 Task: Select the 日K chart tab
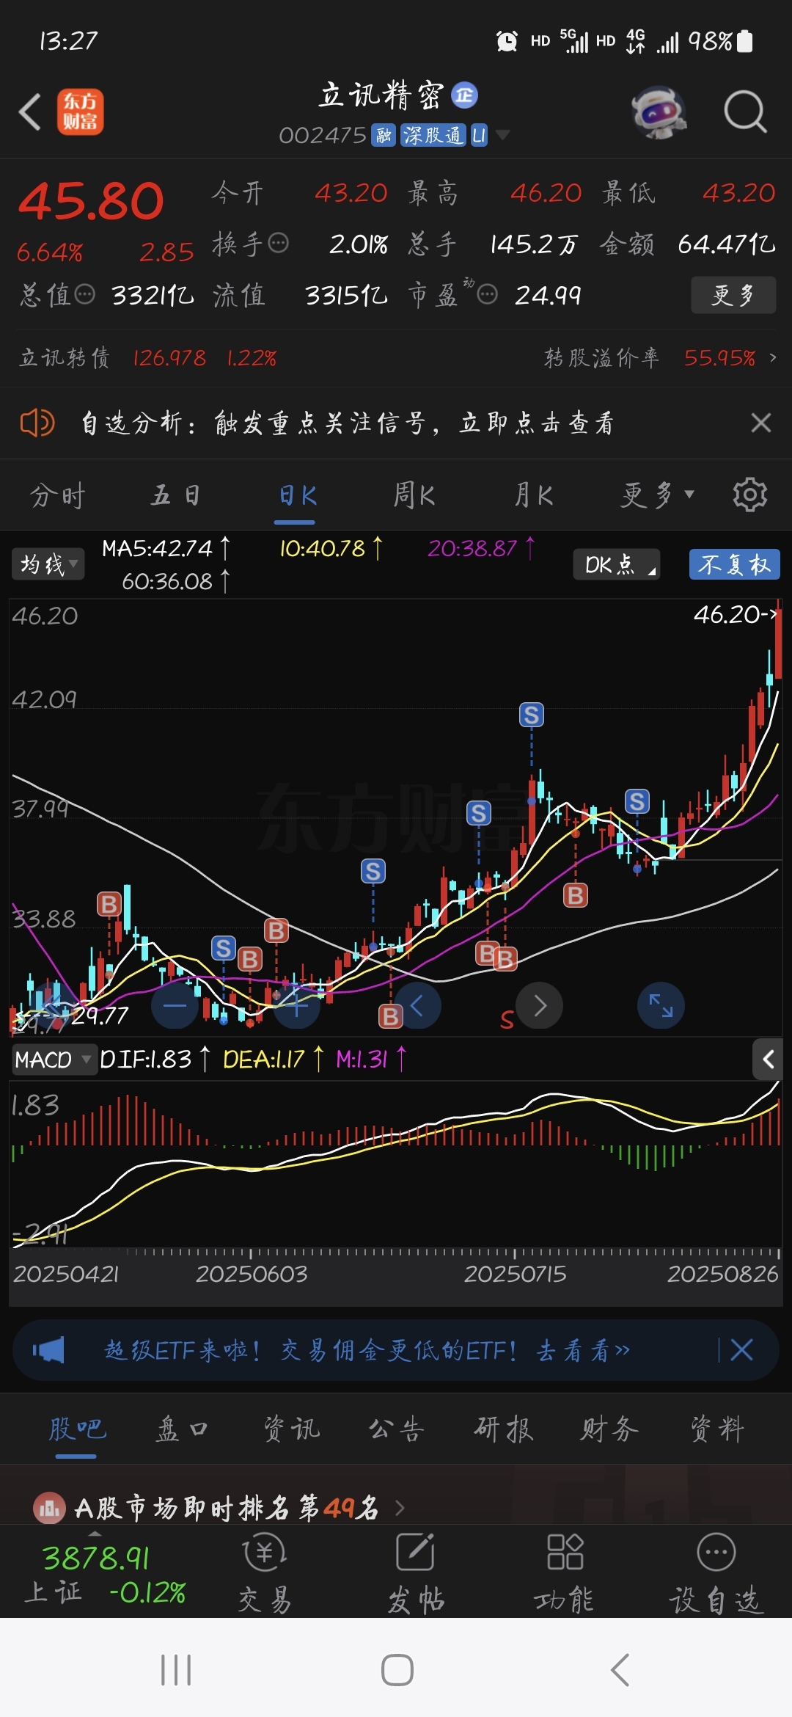[x=296, y=495]
